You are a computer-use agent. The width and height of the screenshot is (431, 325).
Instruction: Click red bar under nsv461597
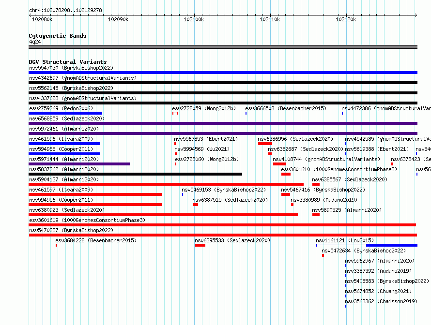95,194
